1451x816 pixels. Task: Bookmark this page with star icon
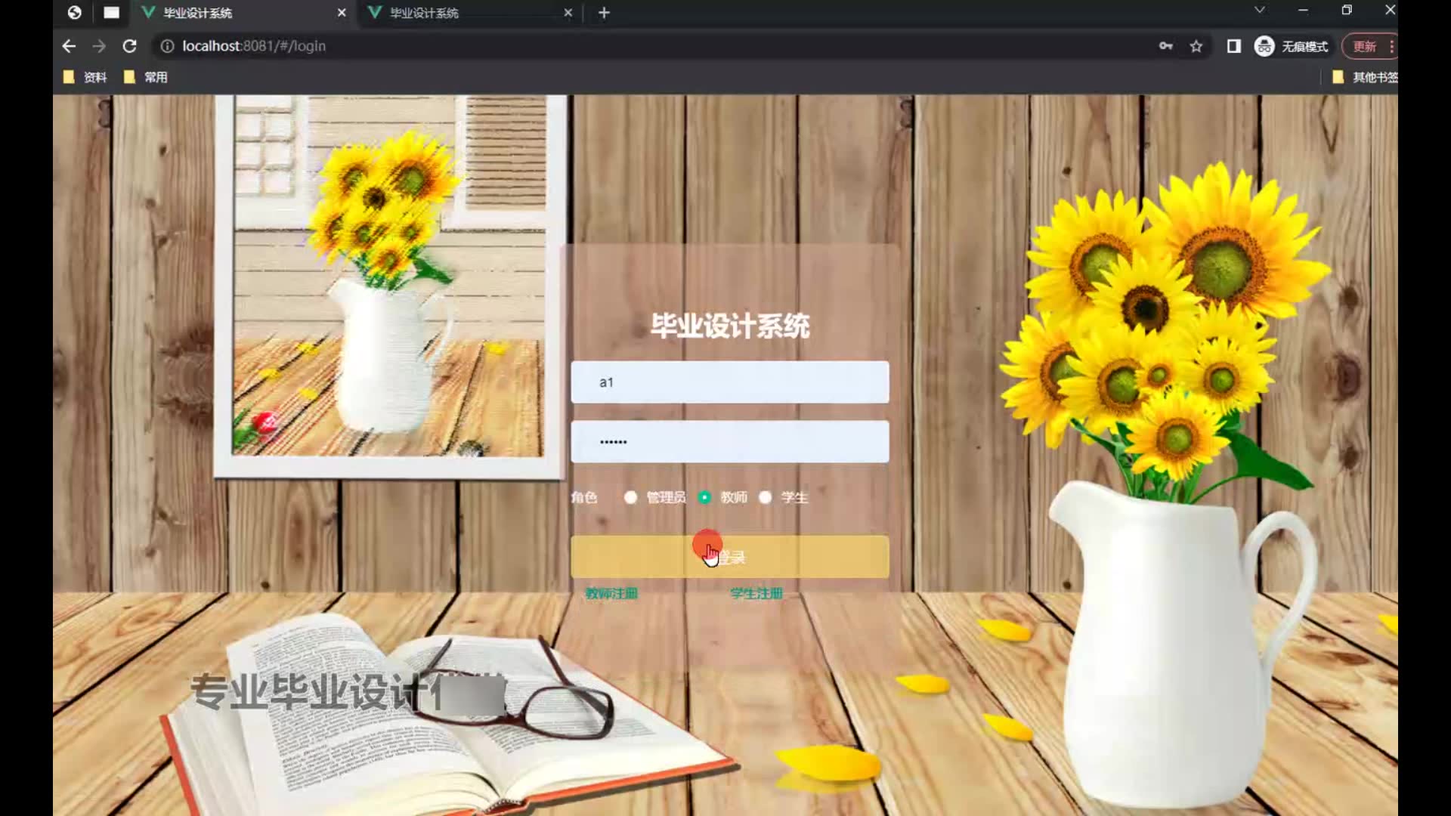1196,46
